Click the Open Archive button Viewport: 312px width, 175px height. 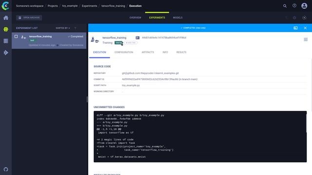[29, 17]
